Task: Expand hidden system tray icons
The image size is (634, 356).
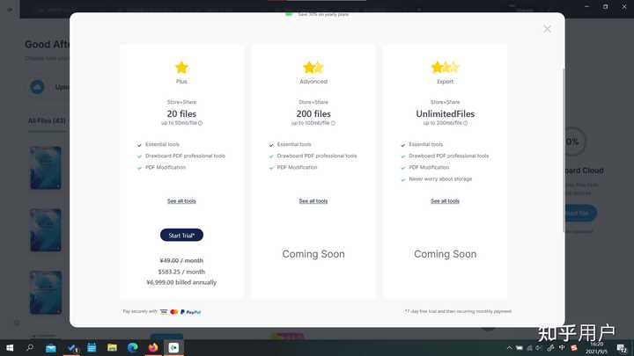Action: click(x=510, y=347)
